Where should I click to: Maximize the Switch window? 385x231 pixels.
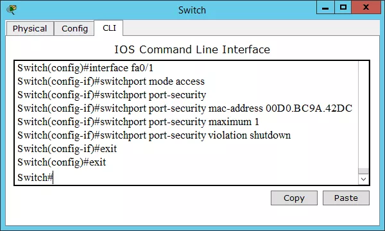(343, 7)
